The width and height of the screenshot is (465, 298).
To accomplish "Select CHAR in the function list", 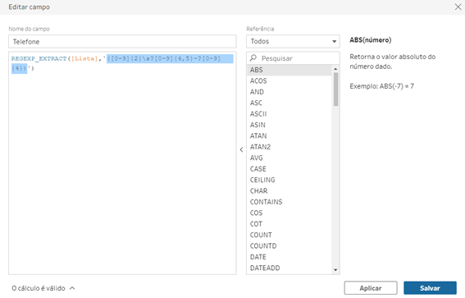I will pos(289,190).
